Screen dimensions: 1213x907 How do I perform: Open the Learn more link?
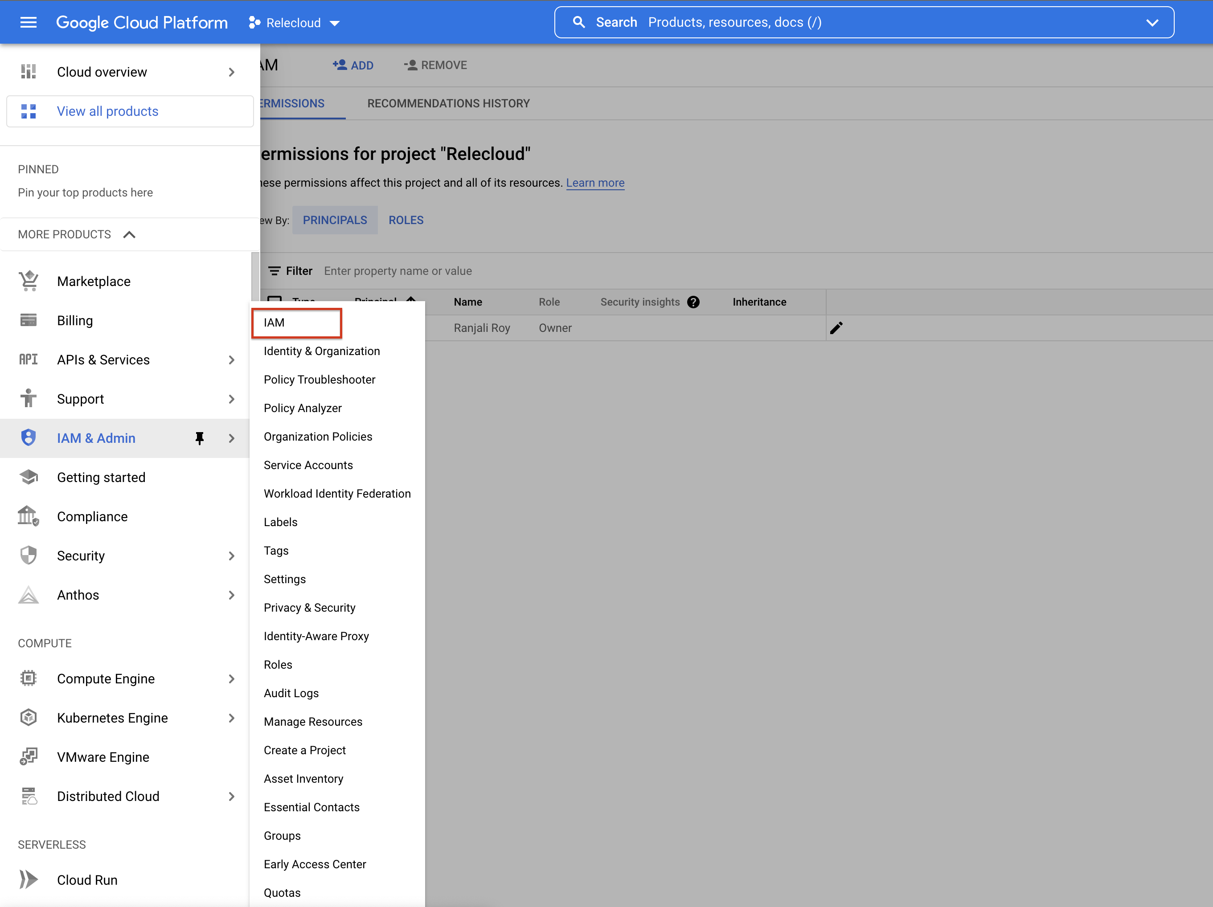point(595,183)
